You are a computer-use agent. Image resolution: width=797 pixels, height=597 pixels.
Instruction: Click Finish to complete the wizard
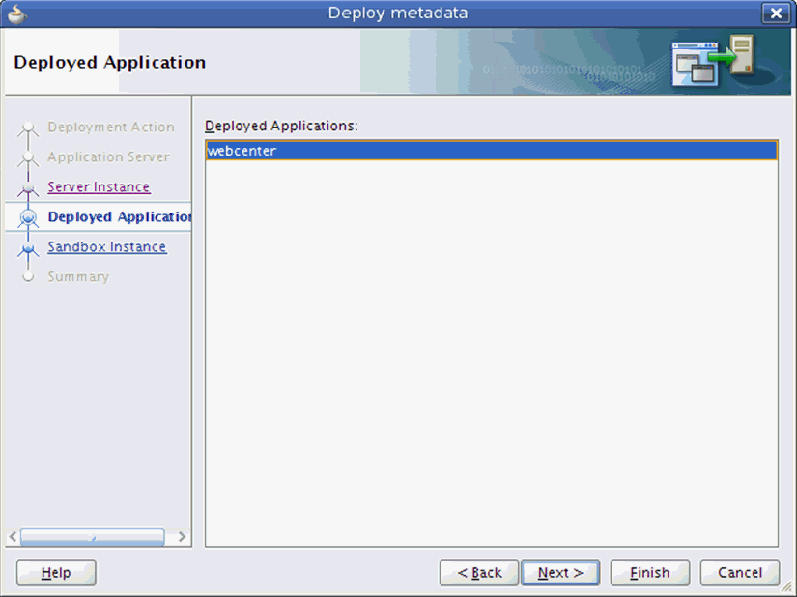[x=649, y=573]
